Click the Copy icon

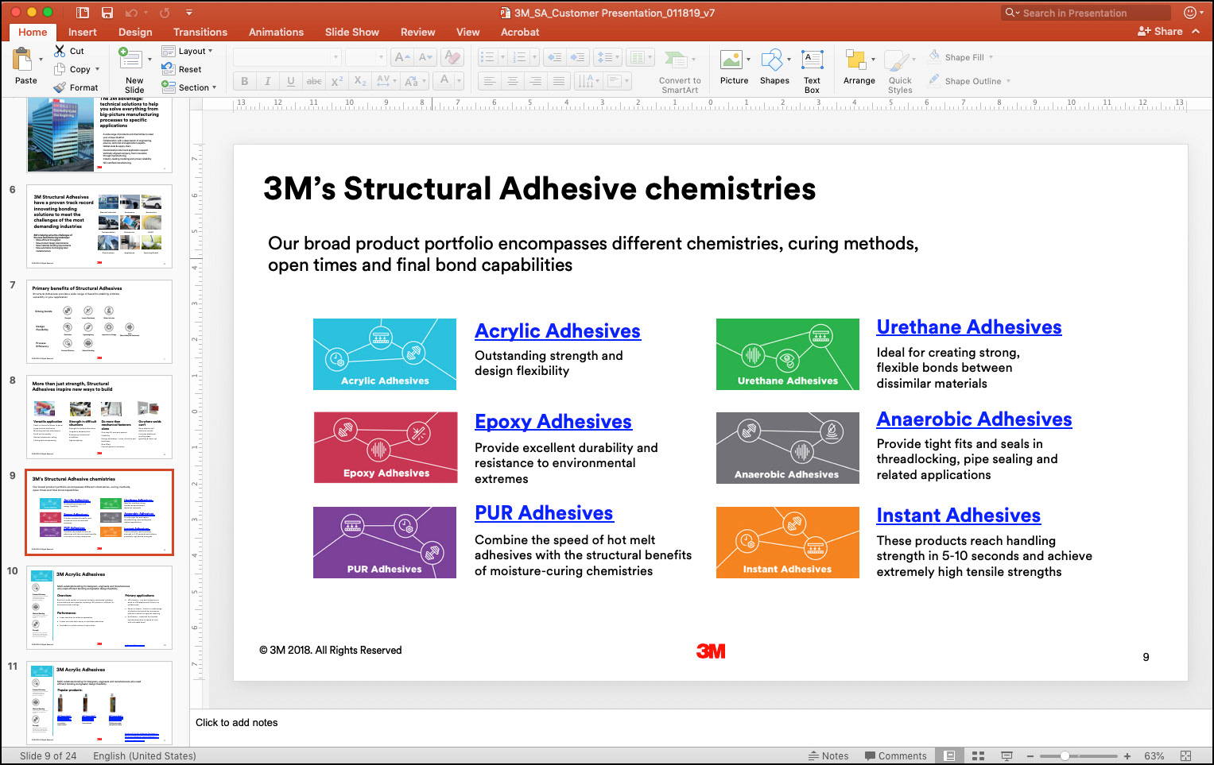[x=60, y=69]
